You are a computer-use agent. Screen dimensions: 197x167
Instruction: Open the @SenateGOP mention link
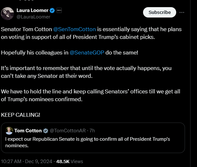(x=87, y=53)
